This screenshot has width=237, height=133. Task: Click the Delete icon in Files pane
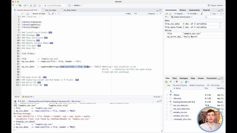(177, 82)
